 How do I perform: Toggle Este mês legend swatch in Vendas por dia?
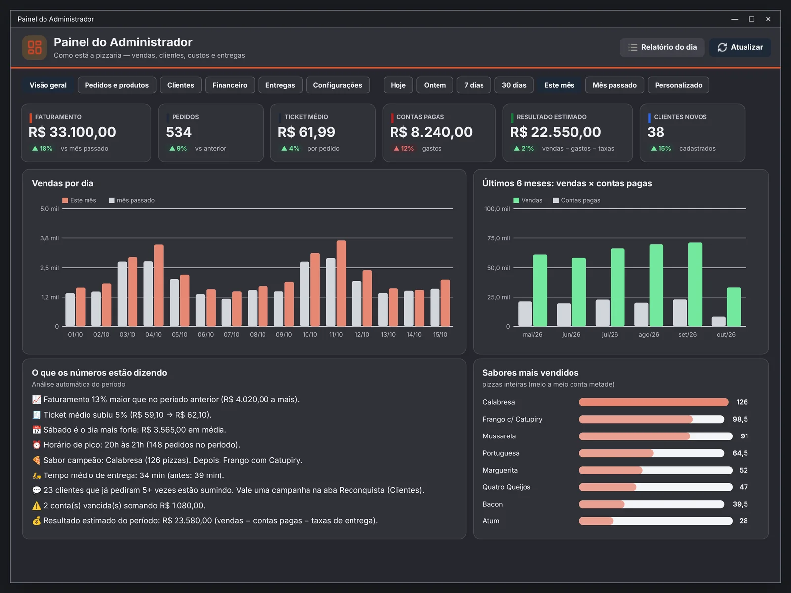(65, 200)
